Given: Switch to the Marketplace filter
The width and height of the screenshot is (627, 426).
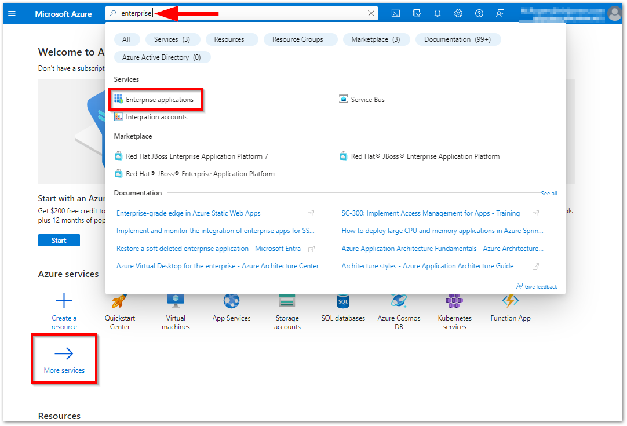Looking at the screenshot, I should coord(376,39).
